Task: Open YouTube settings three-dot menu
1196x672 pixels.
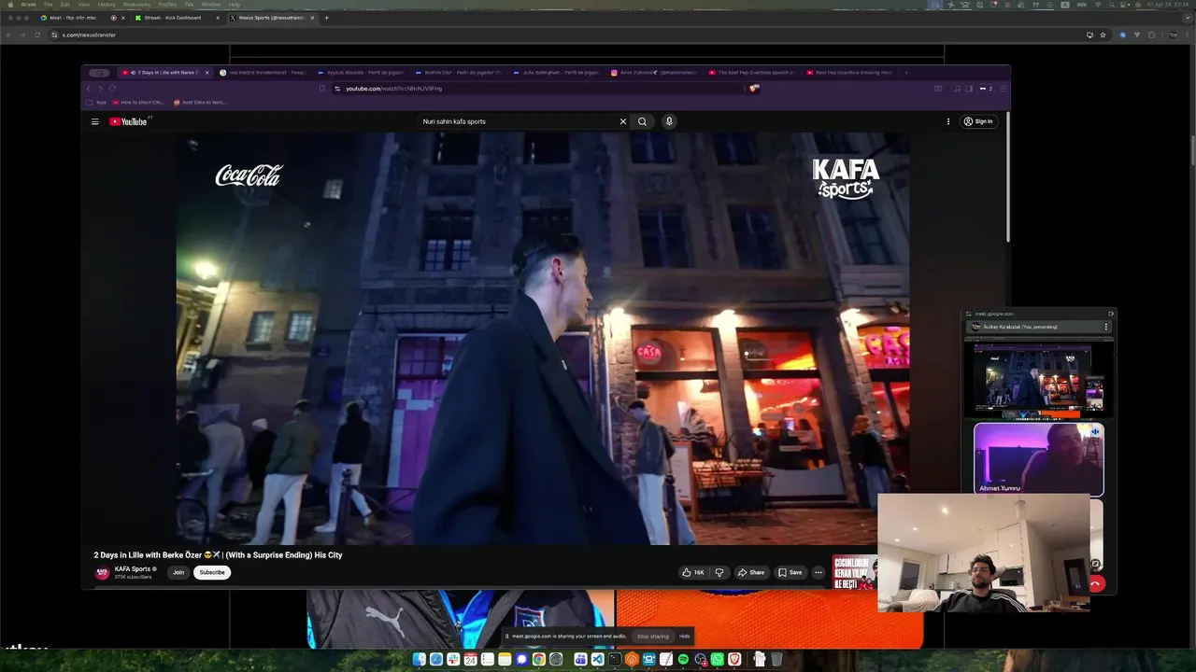Action: tap(948, 121)
